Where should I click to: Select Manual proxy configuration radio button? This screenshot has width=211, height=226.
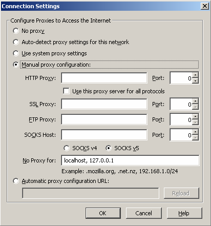click(x=16, y=65)
